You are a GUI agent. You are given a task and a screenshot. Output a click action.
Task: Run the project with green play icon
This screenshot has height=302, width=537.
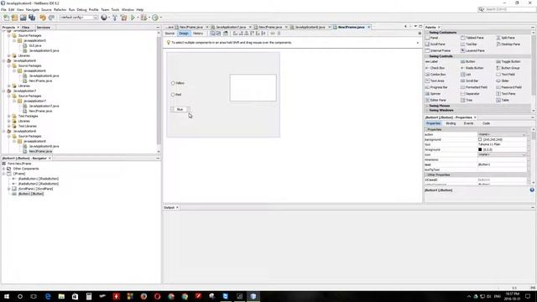[133, 18]
